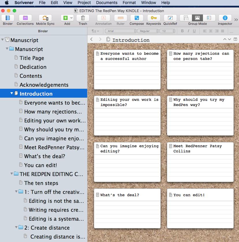The image size is (239, 242).
Task: Select 'Meet RedPenner Patsy Collins' index card
Action: pos(200,162)
